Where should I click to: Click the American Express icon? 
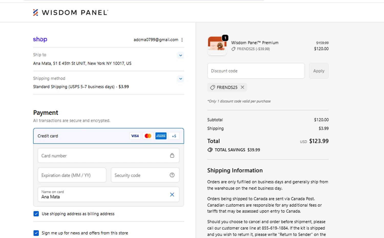click(161, 136)
